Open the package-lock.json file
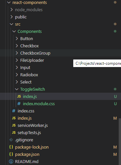The image size is (121, 165). pyautogui.click(x=32, y=147)
